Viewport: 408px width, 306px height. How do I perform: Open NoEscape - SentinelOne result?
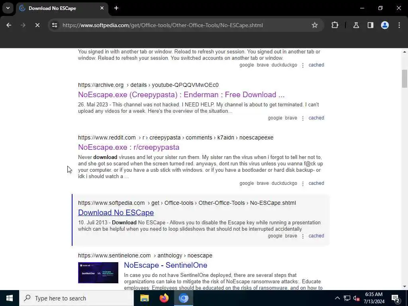[x=165, y=265]
